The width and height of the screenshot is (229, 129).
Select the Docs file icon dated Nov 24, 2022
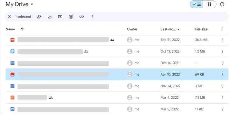coord(12,86)
